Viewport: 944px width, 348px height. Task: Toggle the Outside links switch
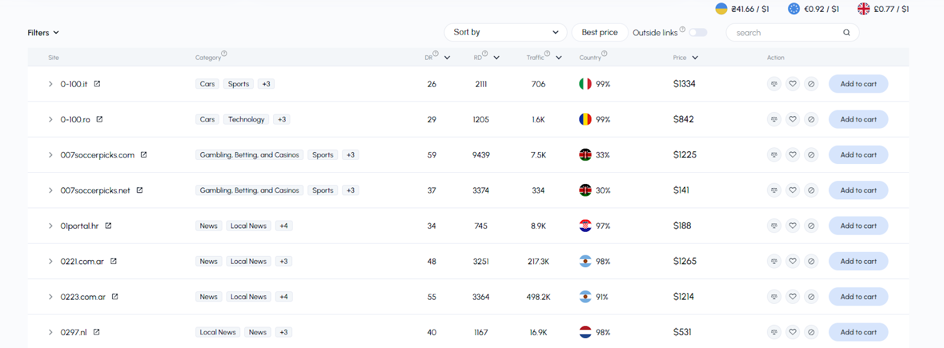[698, 32]
